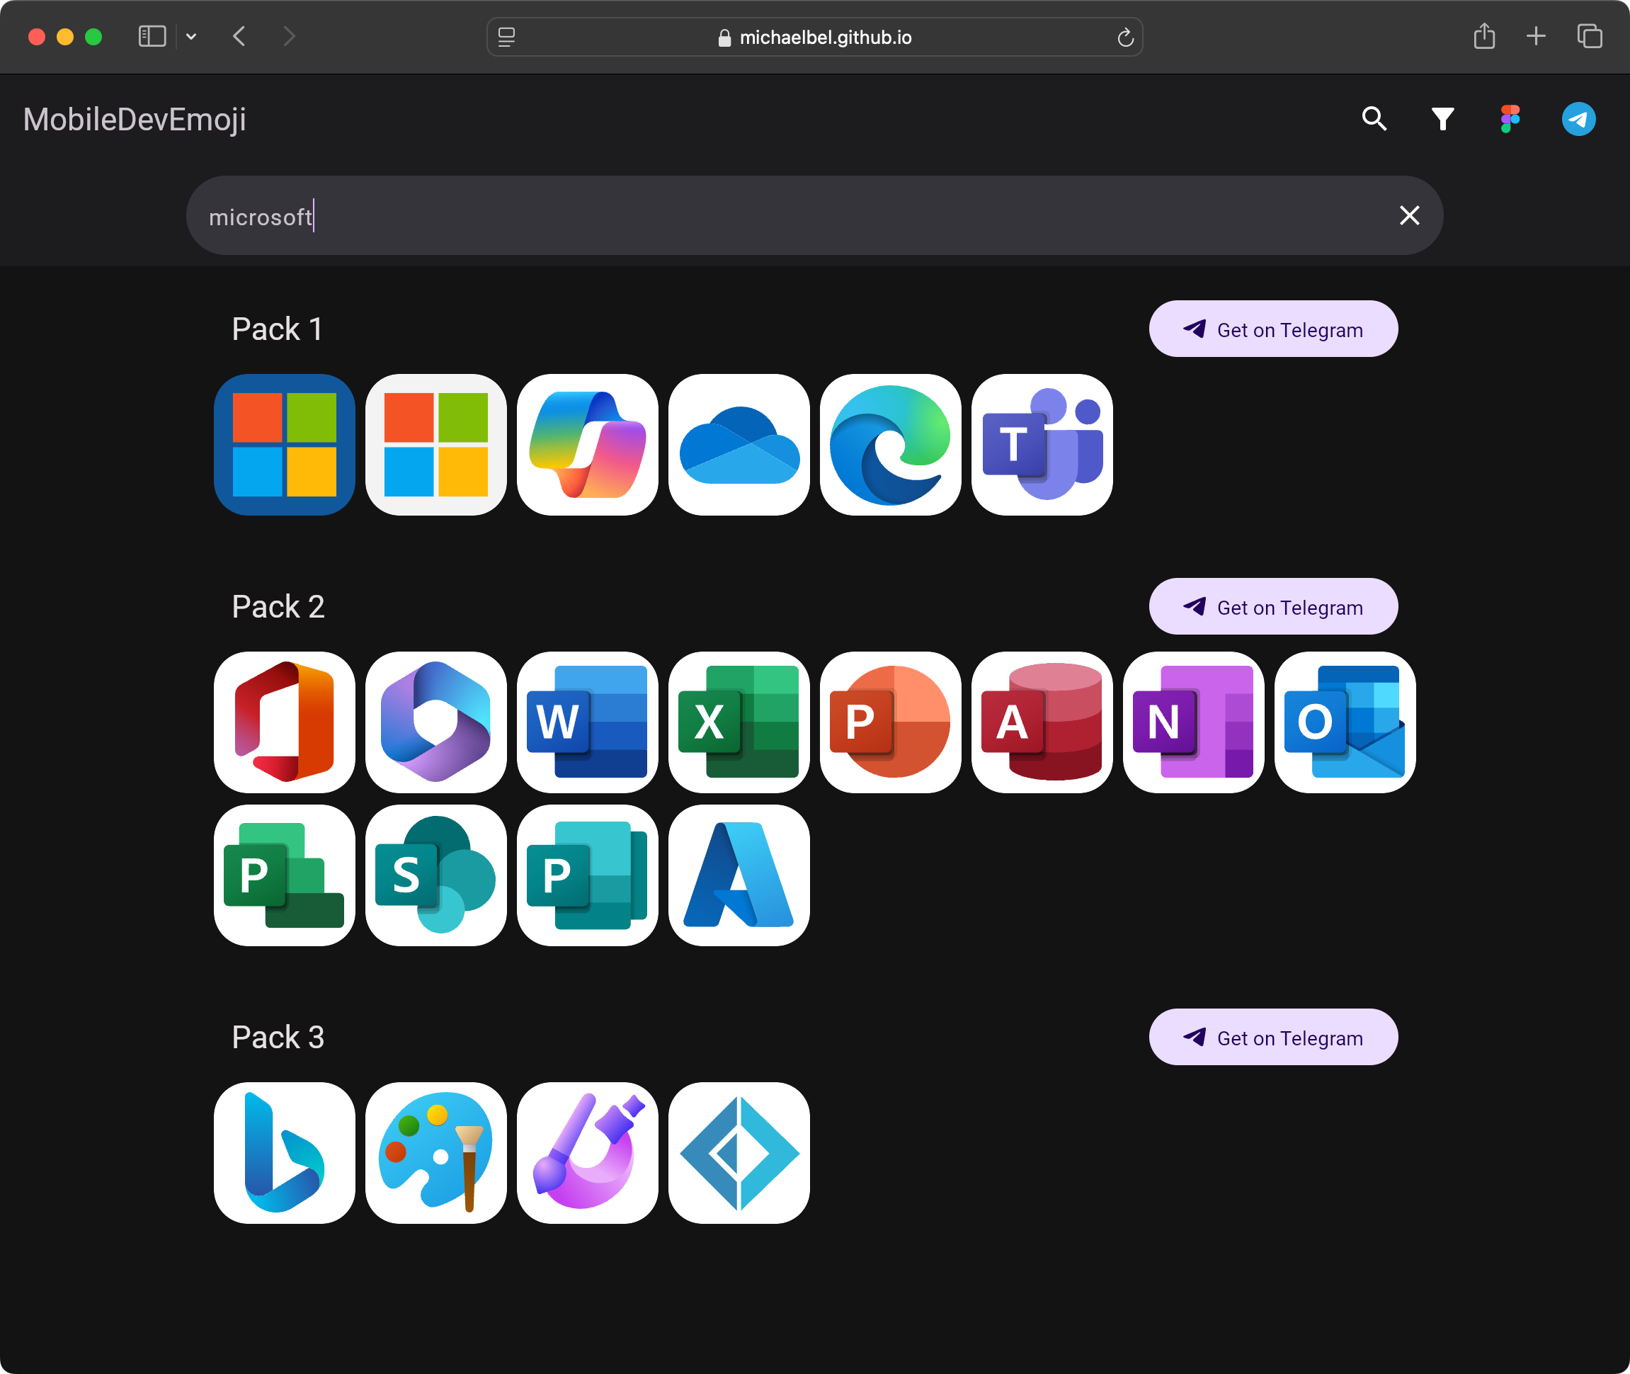Image resolution: width=1630 pixels, height=1374 pixels.
Task: Click the Microsoft Edge emoji
Action: 890,445
